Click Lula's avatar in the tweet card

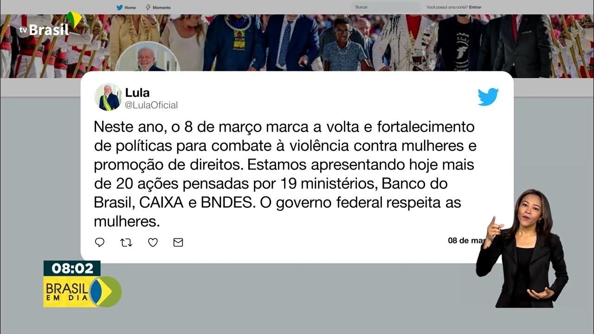[x=108, y=97]
